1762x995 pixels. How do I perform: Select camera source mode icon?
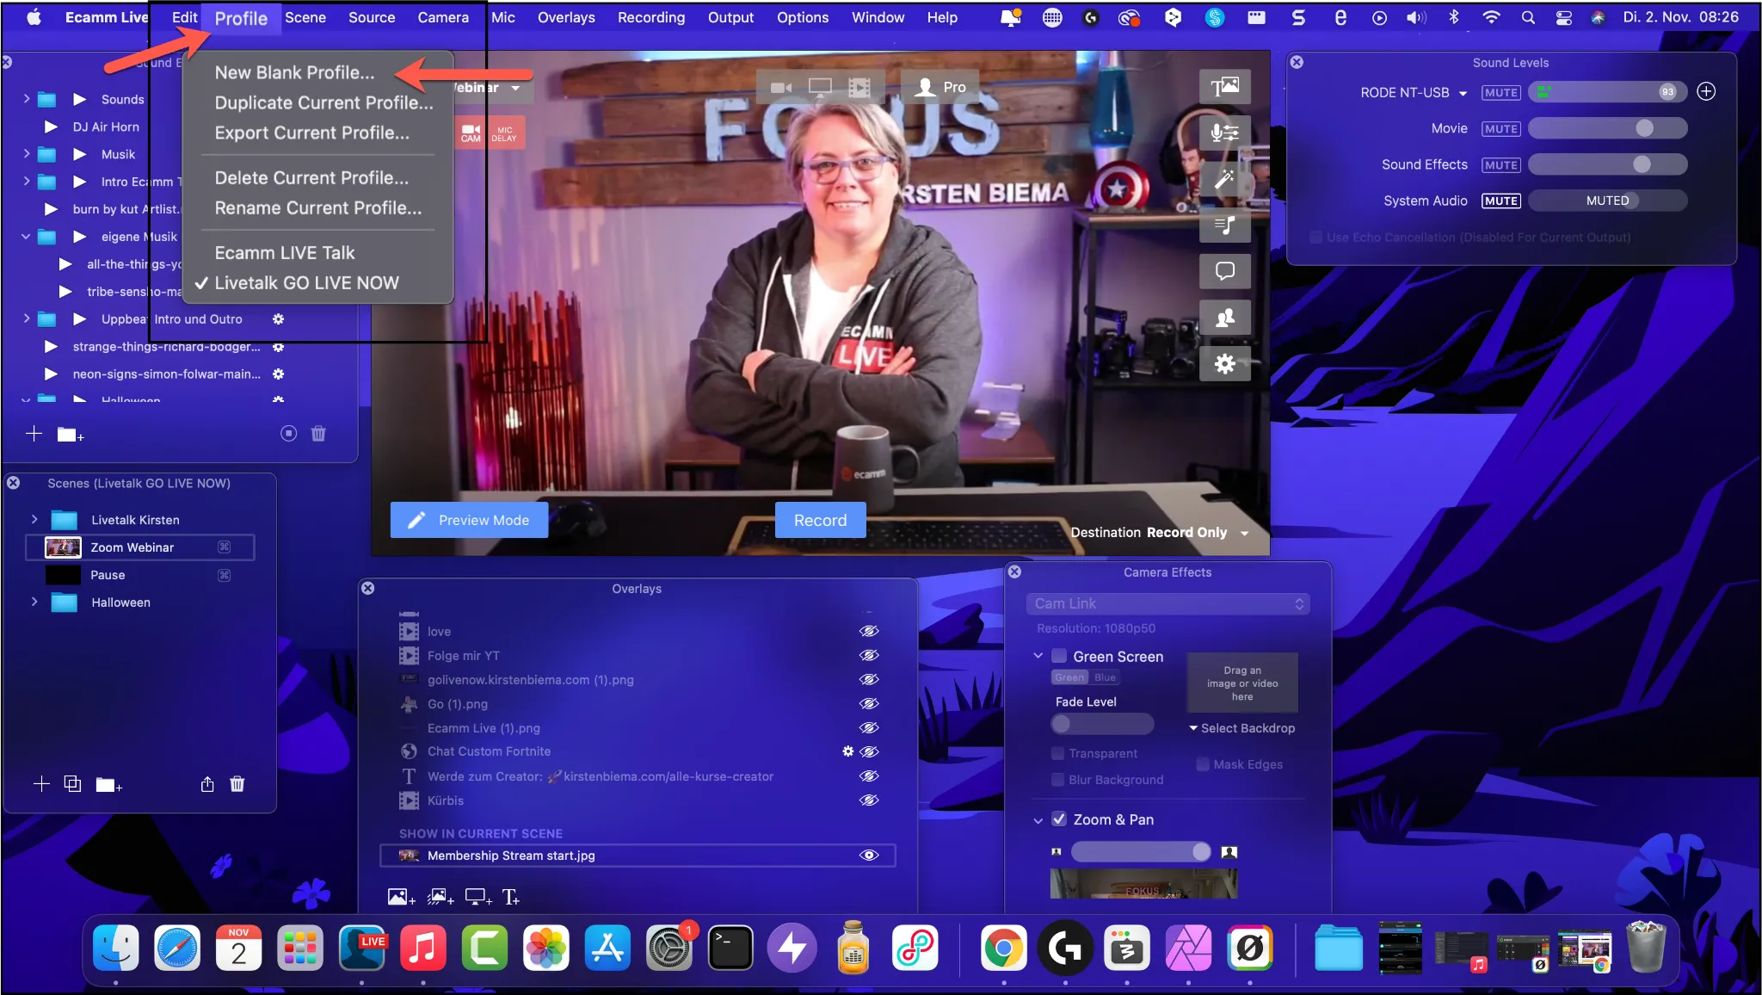780,87
